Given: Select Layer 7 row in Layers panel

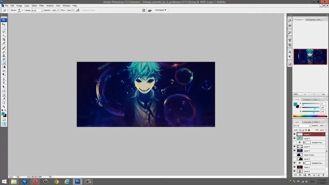Looking at the screenshot, I should 311,134.
